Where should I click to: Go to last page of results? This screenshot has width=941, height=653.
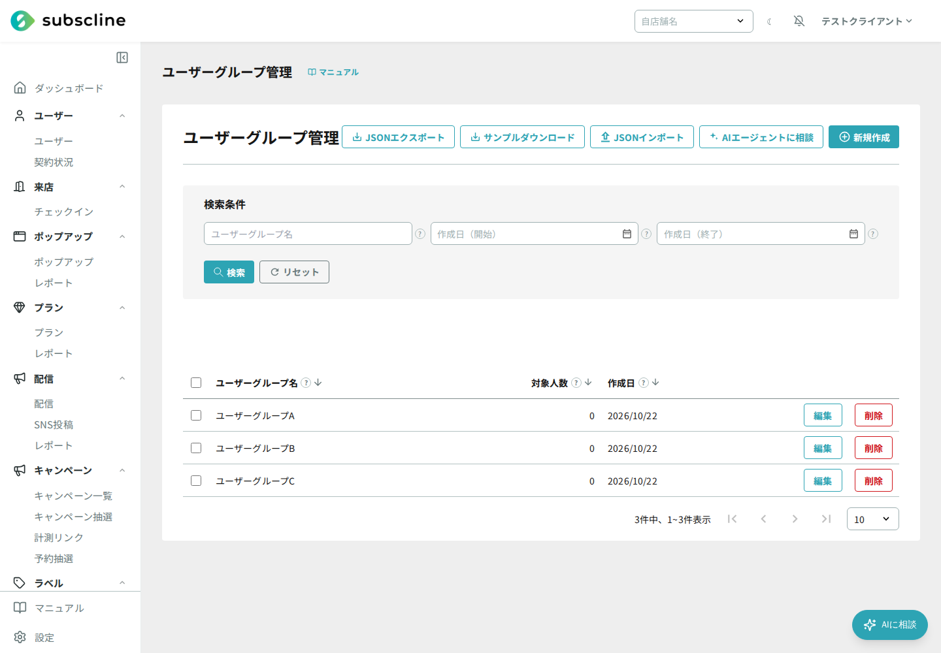(x=826, y=519)
